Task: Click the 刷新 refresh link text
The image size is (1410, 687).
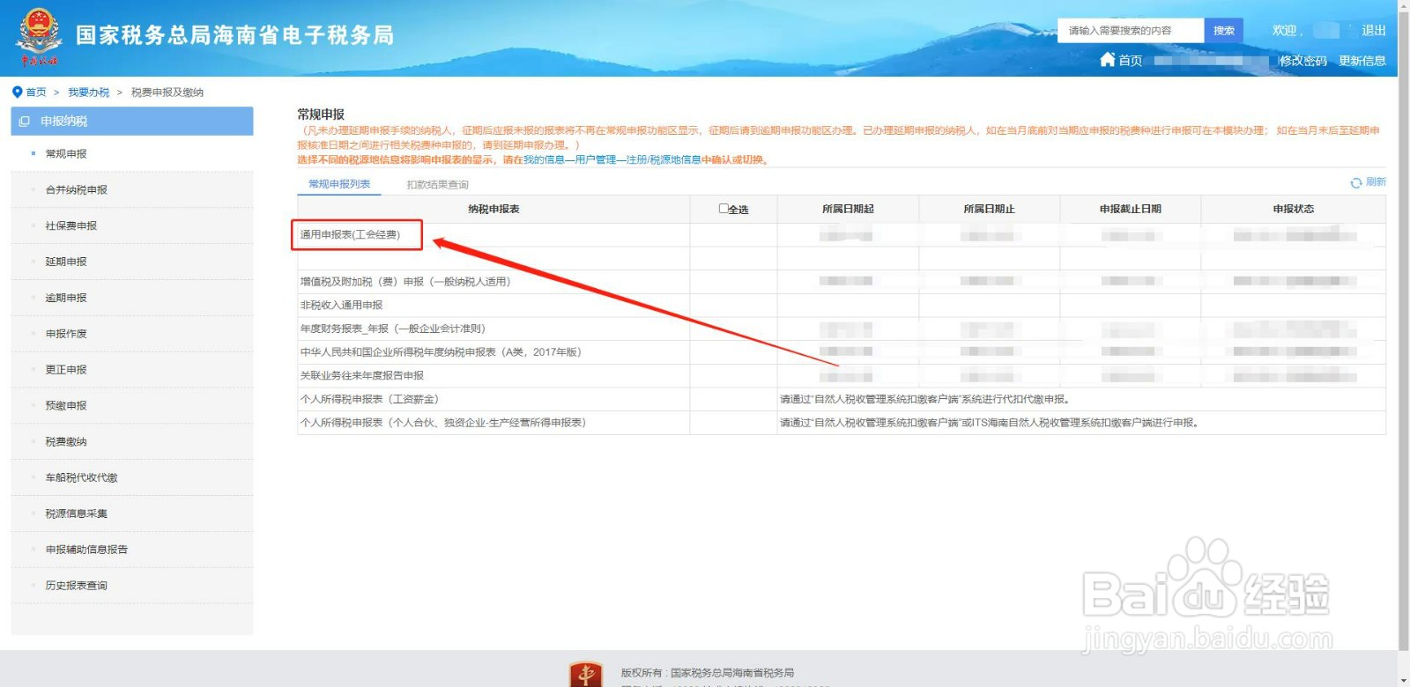Action: point(1376,182)
